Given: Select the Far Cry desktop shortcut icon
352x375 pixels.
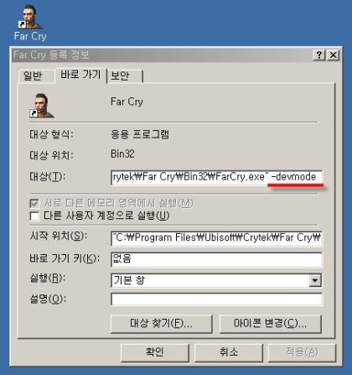Looking at the screenshot, I should [x=30, y=17].
